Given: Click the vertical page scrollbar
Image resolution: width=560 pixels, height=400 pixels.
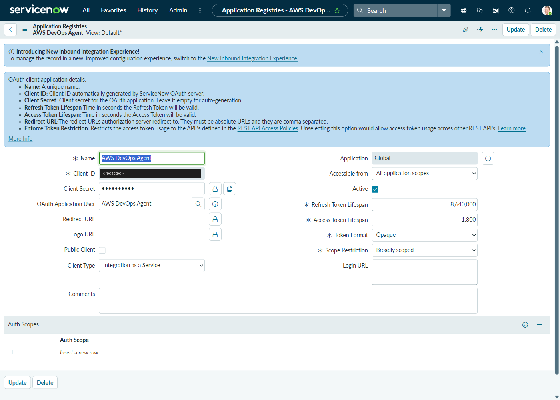Looking at the screenshot, I should pyautogui.click(x=557, y=211).
